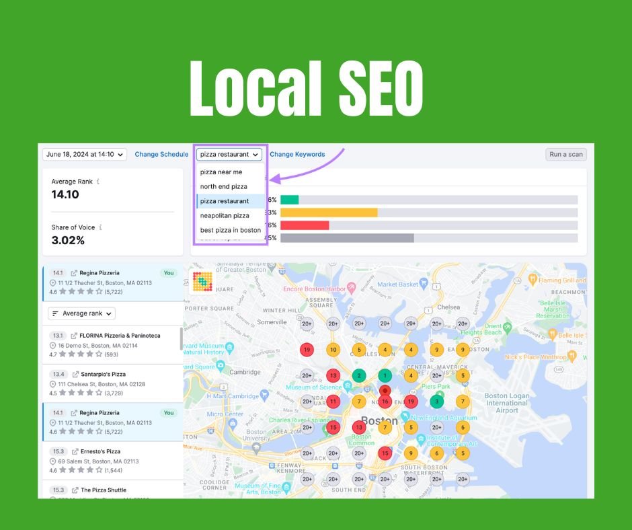Click the Institute of Contemporary Art marker

[421, 439]
